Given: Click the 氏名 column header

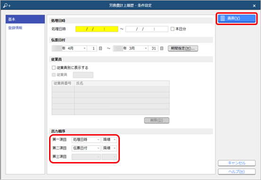Looking at the screenshot, I should point(122,83).
